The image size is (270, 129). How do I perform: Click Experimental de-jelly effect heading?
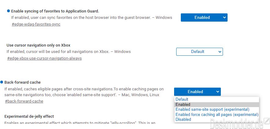[29, 116]
